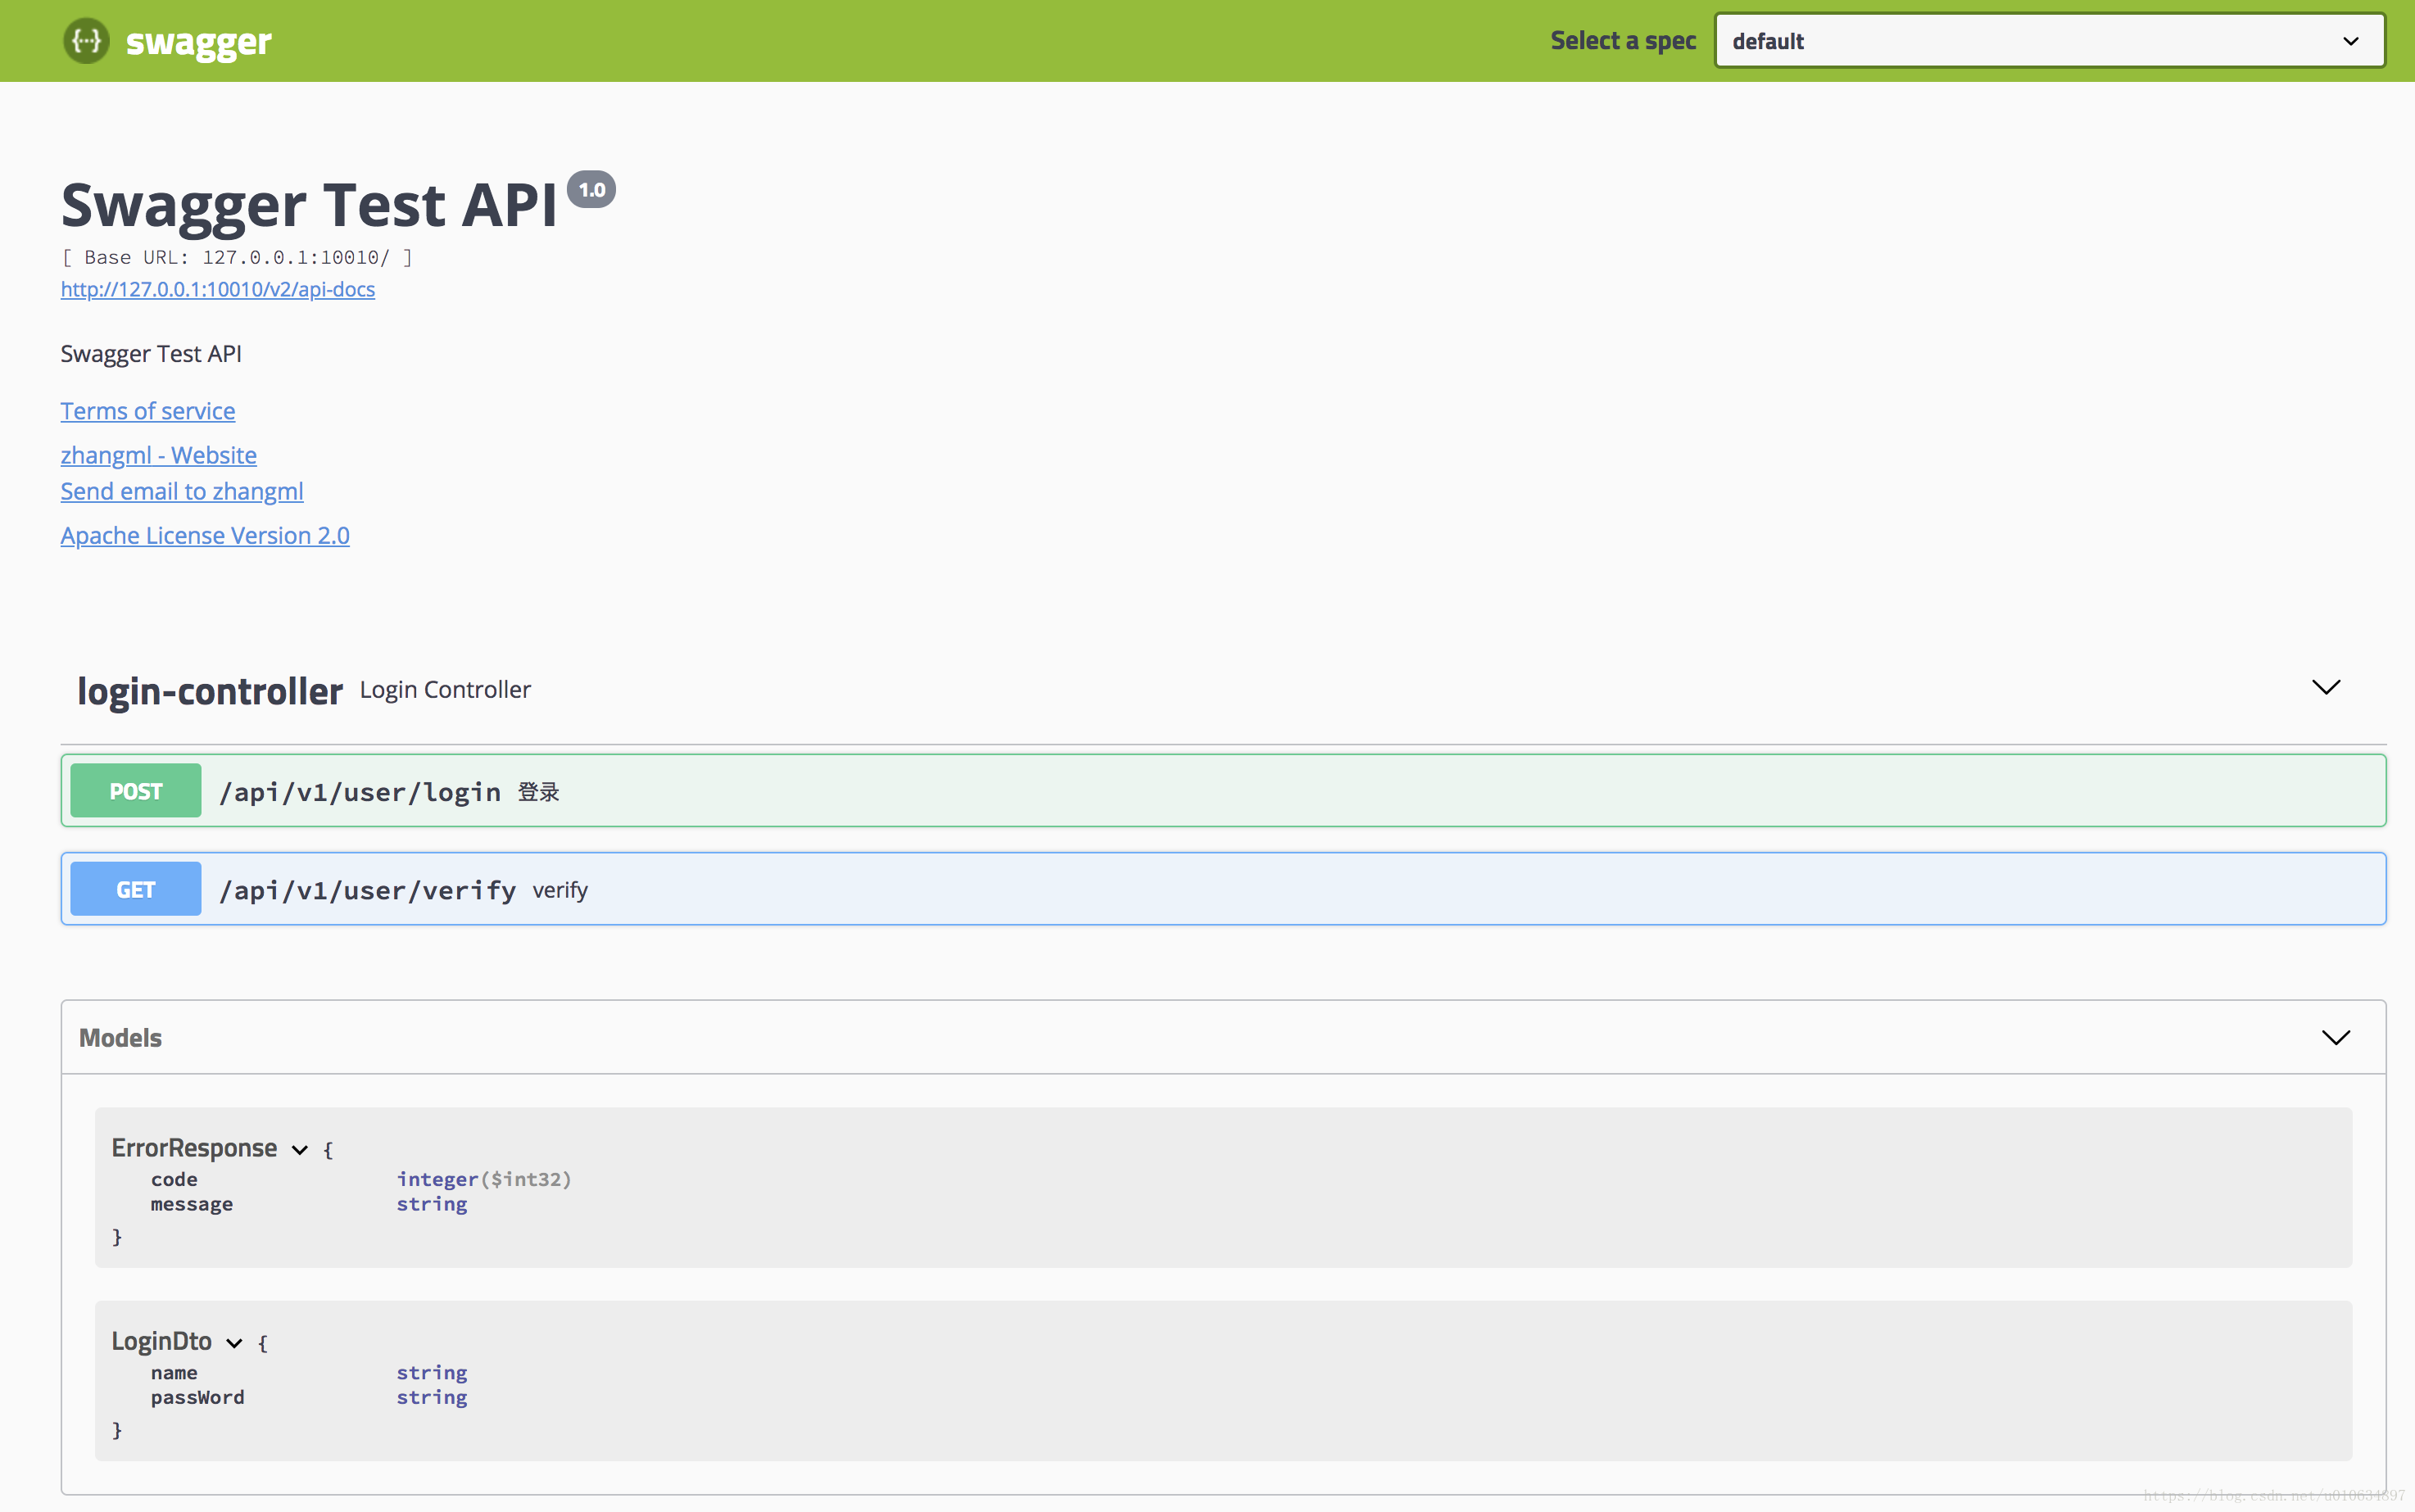Click the 'verify' summary text

tap(560, 891)
